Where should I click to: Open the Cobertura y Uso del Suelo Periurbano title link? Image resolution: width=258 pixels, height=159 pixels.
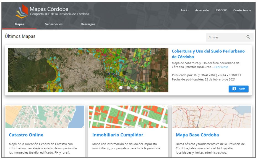coord(208,54)
